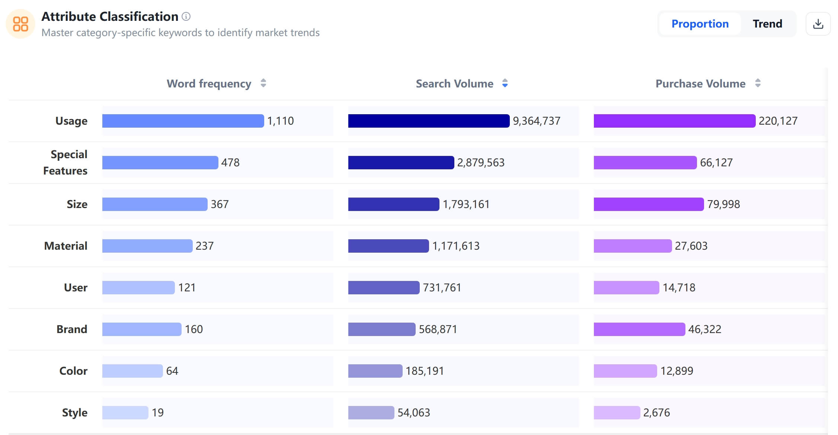Select the Special Features row label

tap(65, 163)
